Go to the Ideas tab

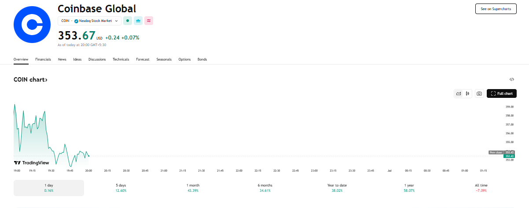77,59
